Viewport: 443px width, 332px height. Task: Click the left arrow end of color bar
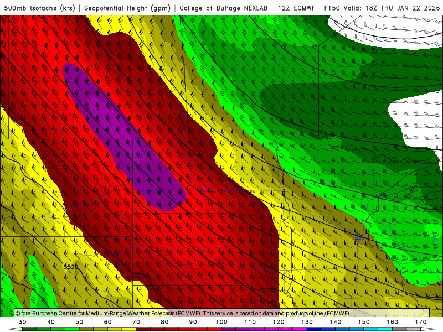[x=15, y=329]
